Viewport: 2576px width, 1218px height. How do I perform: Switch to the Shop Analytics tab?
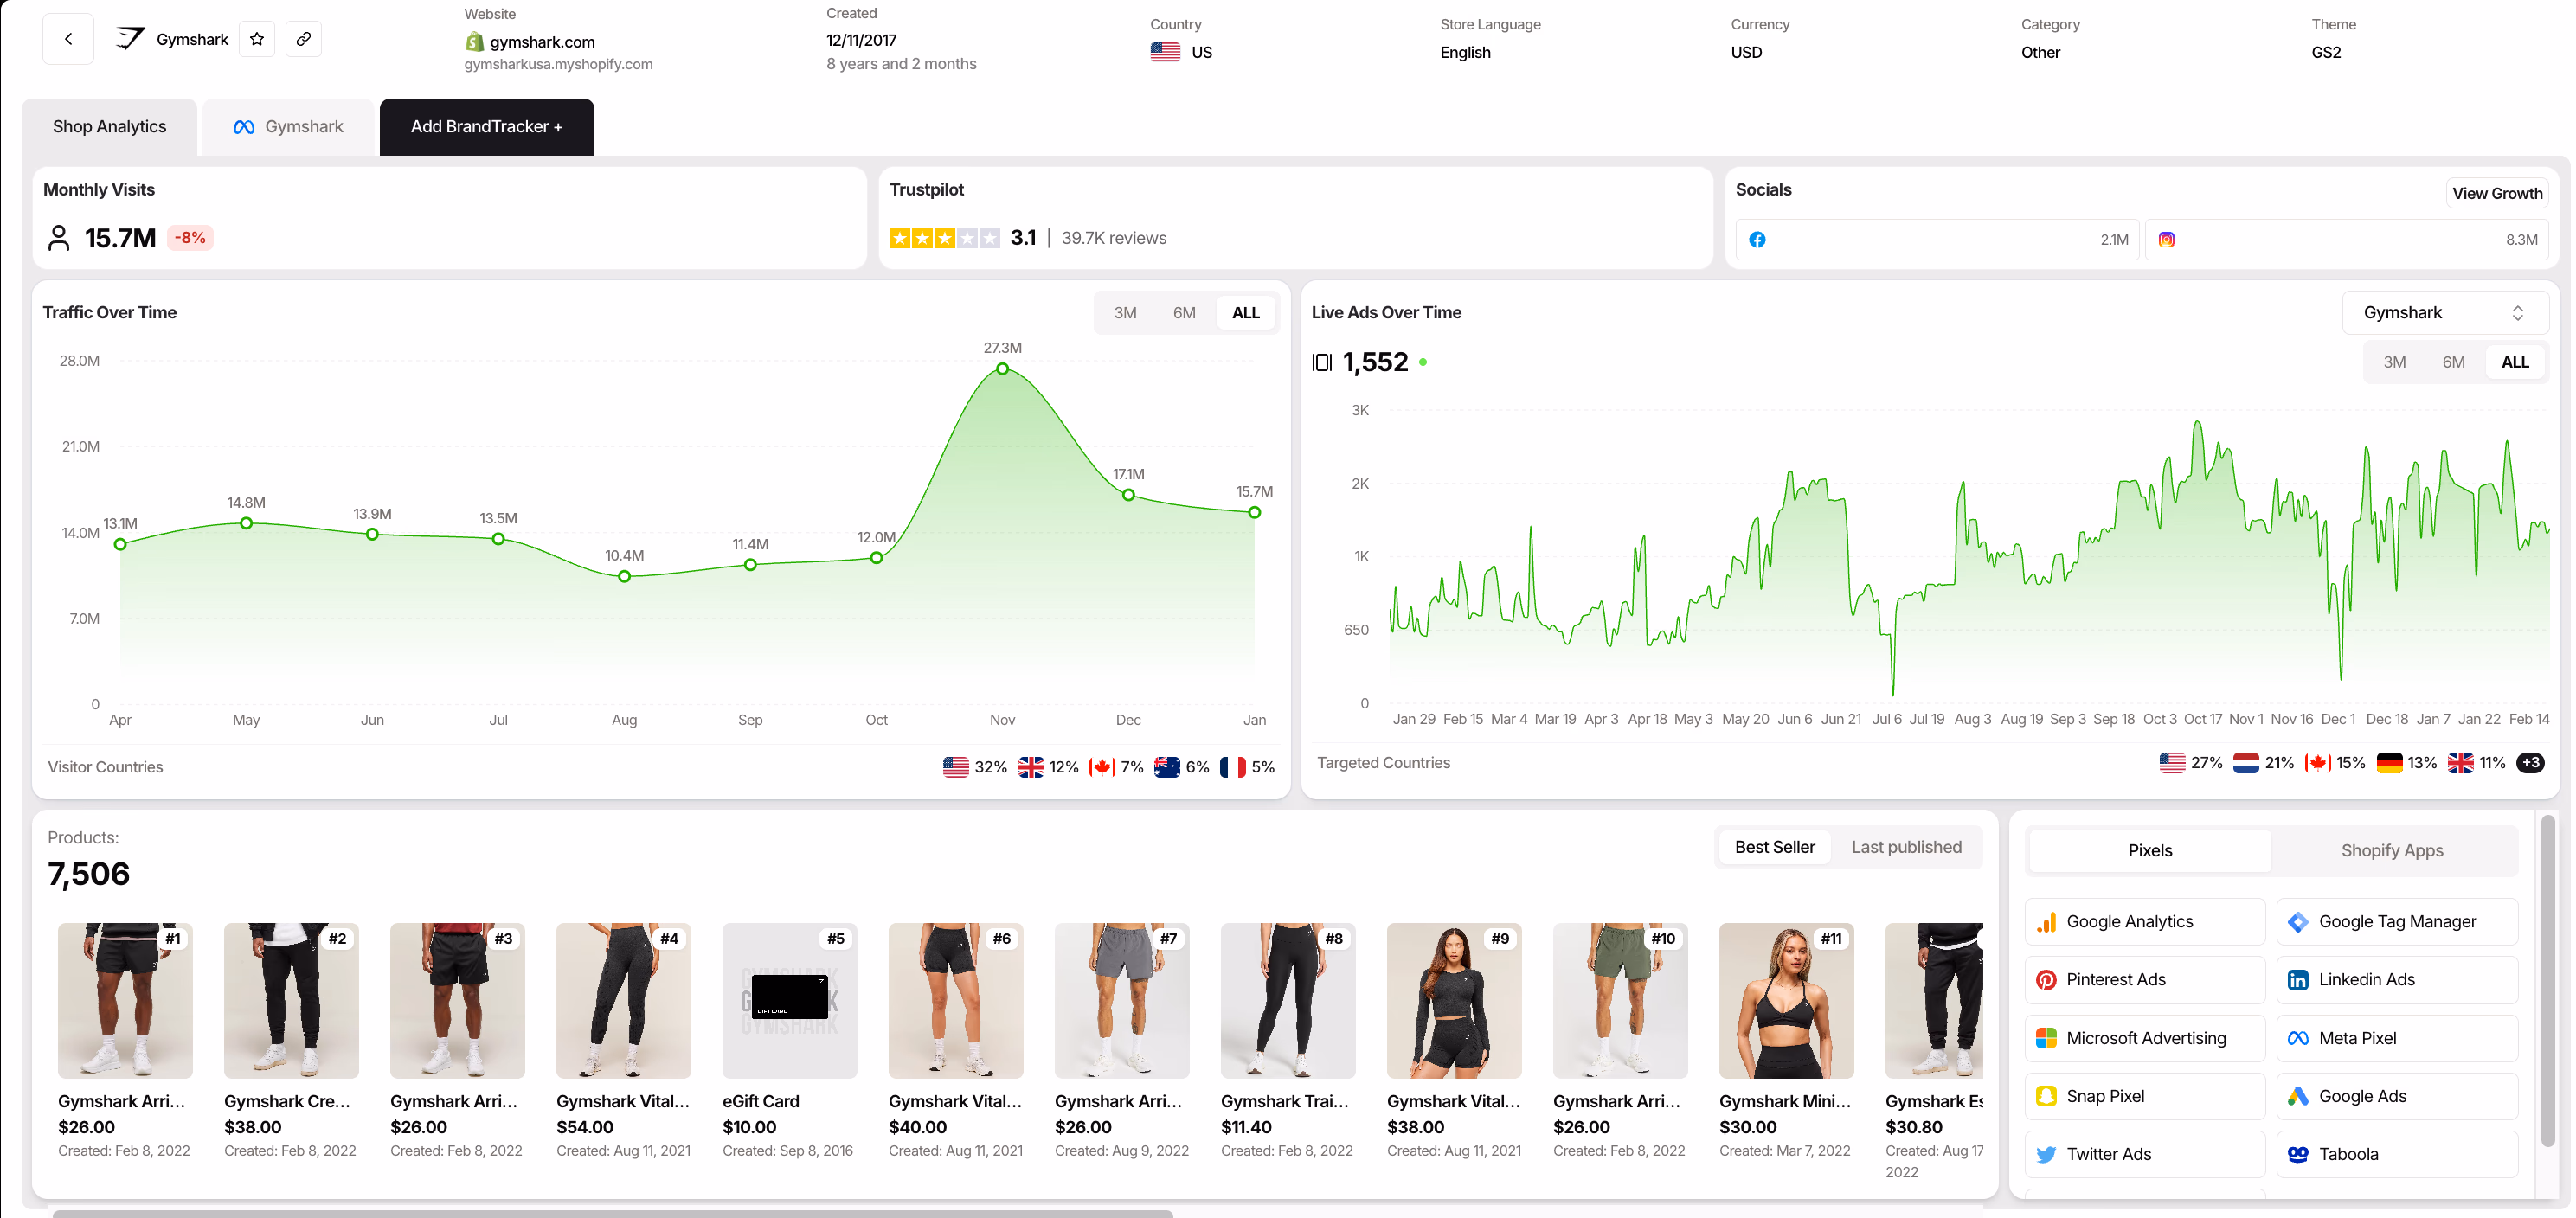point(109,126)
